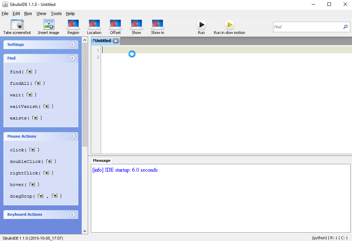Viewport: 352px width, 241px height.
Task: Open the Edit menu
Action: 16,14
